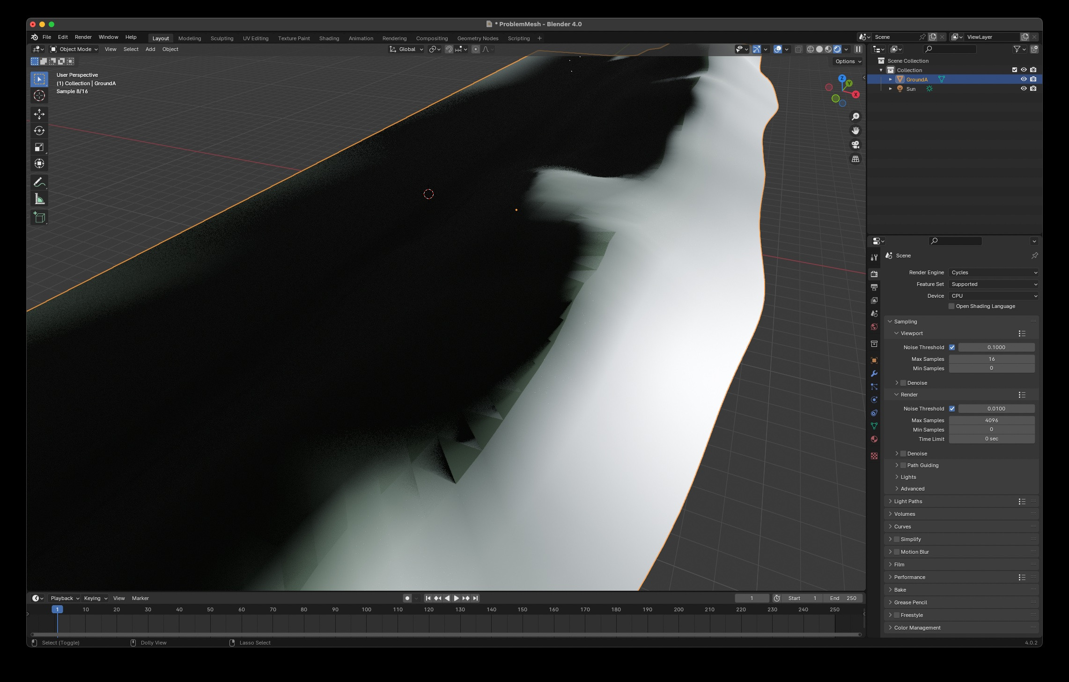The width and height of the screenshot is (1069, 682).
Task: Enable Motion Blur checkbox
Action: point(897,552)
